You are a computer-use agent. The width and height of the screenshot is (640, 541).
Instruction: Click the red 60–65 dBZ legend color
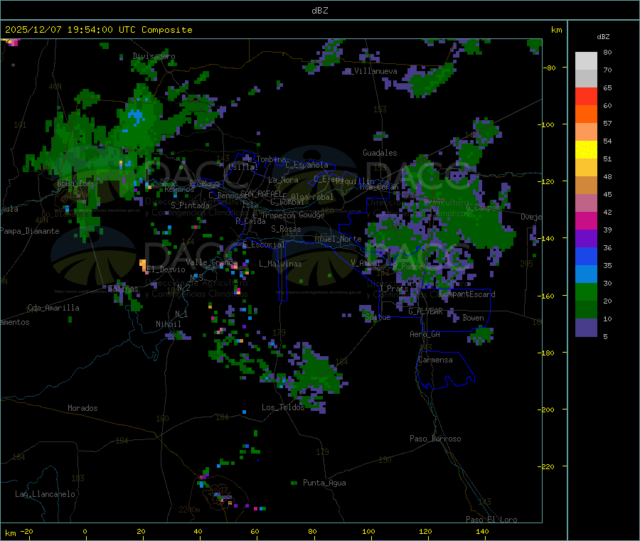(586, 96)
